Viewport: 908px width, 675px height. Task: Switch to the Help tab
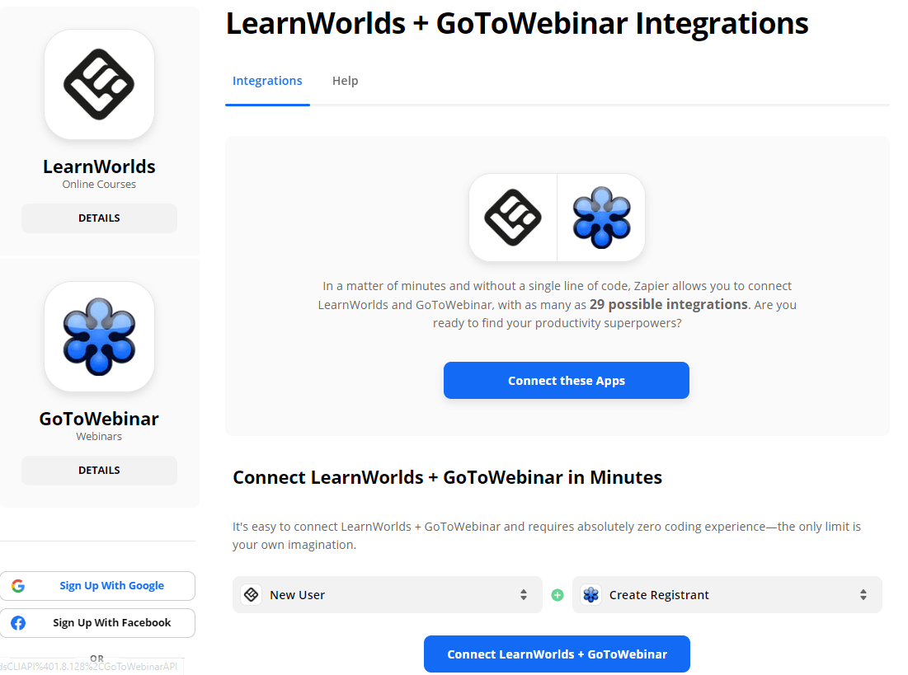345,80
